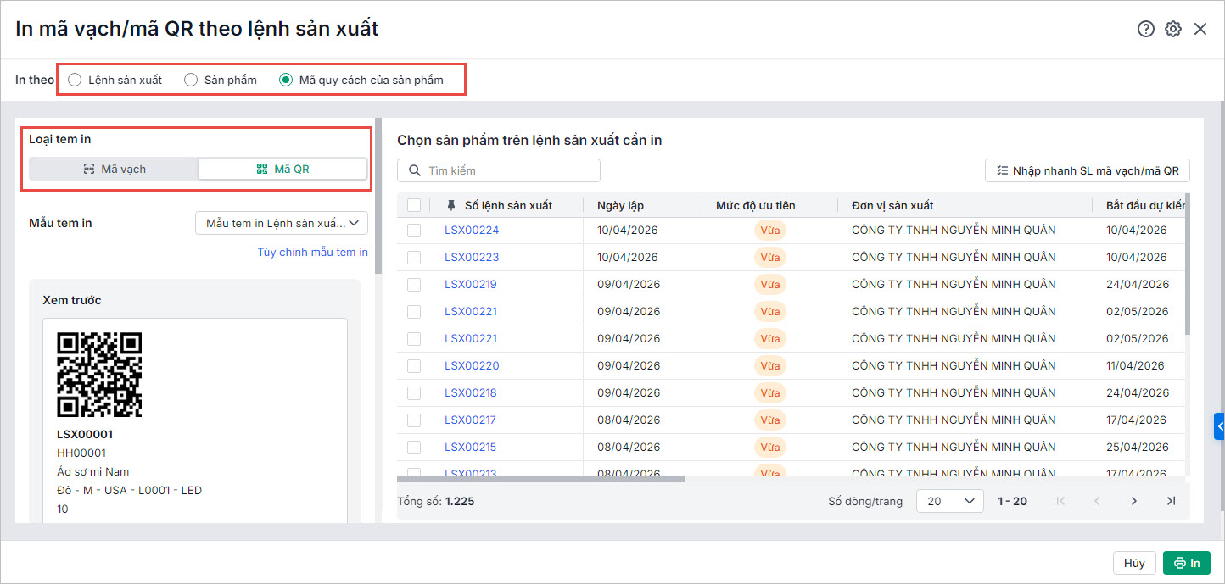
Task: Open the settings gear icon
Action: [1173, 29]
